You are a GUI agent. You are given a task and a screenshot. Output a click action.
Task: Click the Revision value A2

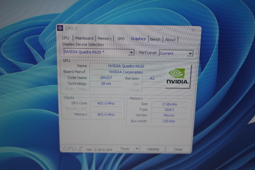pos(152,78)
